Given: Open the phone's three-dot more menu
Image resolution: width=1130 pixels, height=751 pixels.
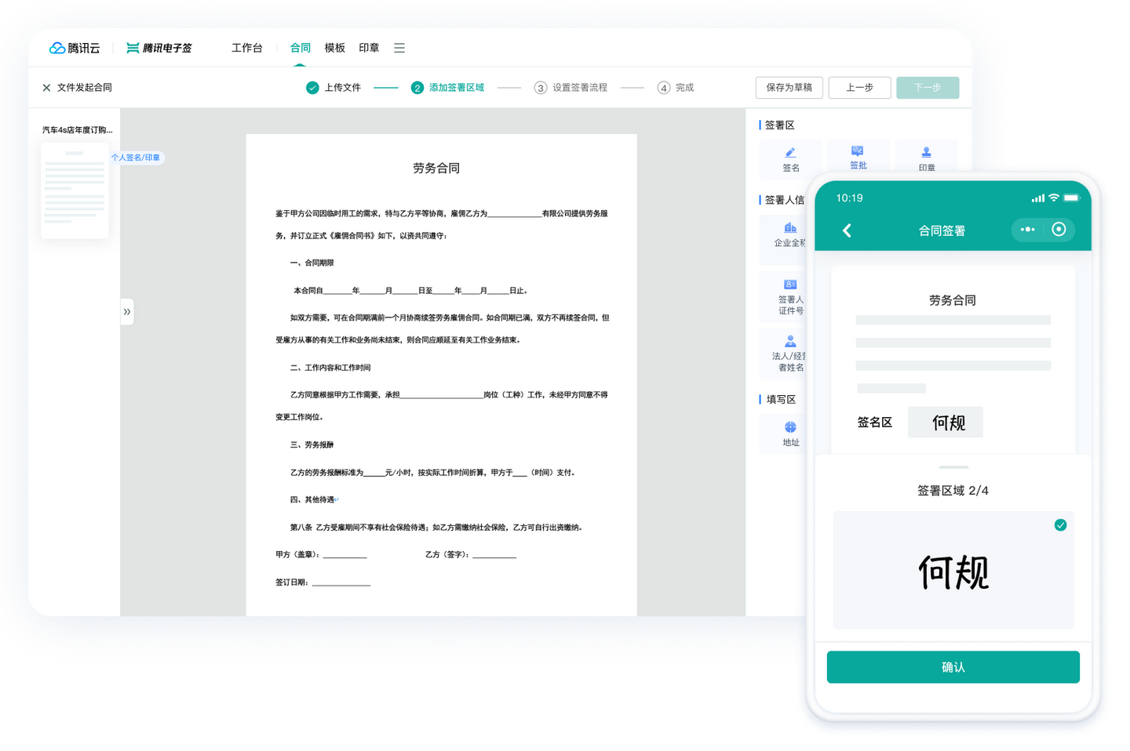Looking at the screenshot, I should click(1027, 230).
